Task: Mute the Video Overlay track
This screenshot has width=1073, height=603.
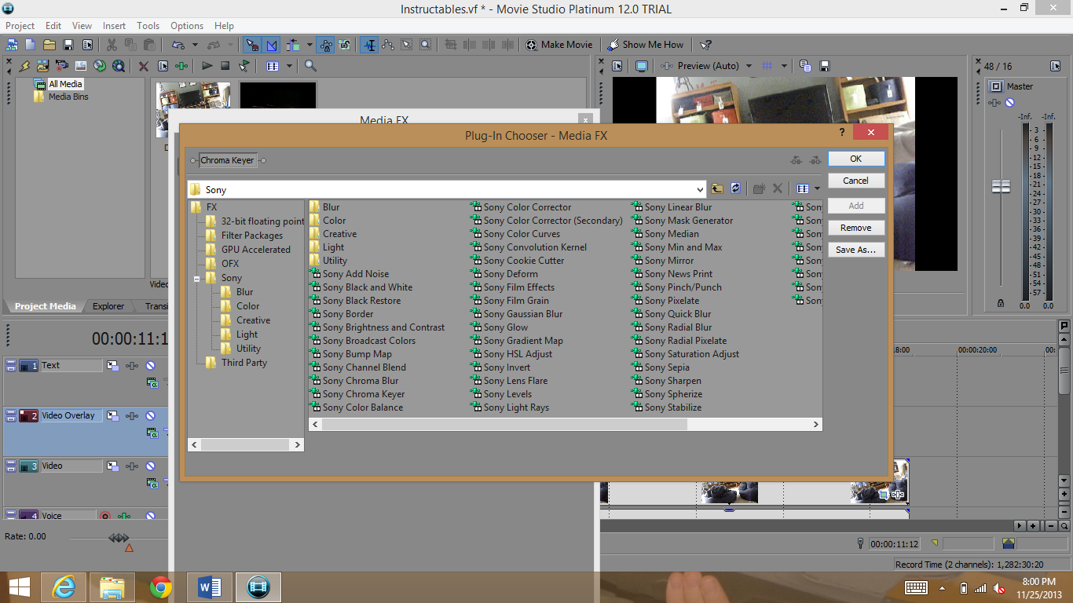Action: coord(150,415)
